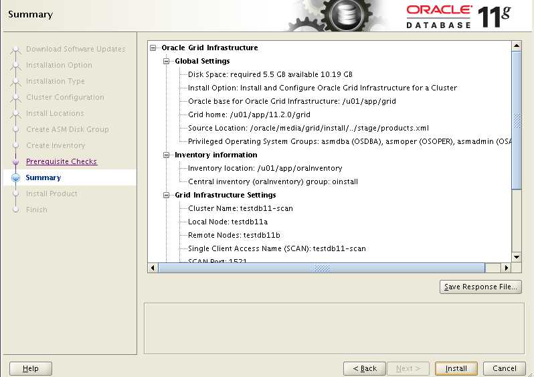The height and width of the screenshot is (377, 534).
Task: Go back with the Back button
Action: coord(365,368)
